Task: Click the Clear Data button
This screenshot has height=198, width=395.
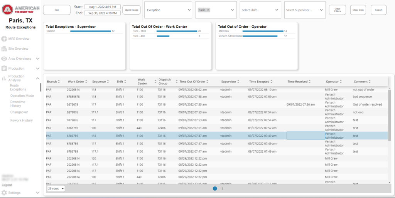Action: click(x=358, y=10)
